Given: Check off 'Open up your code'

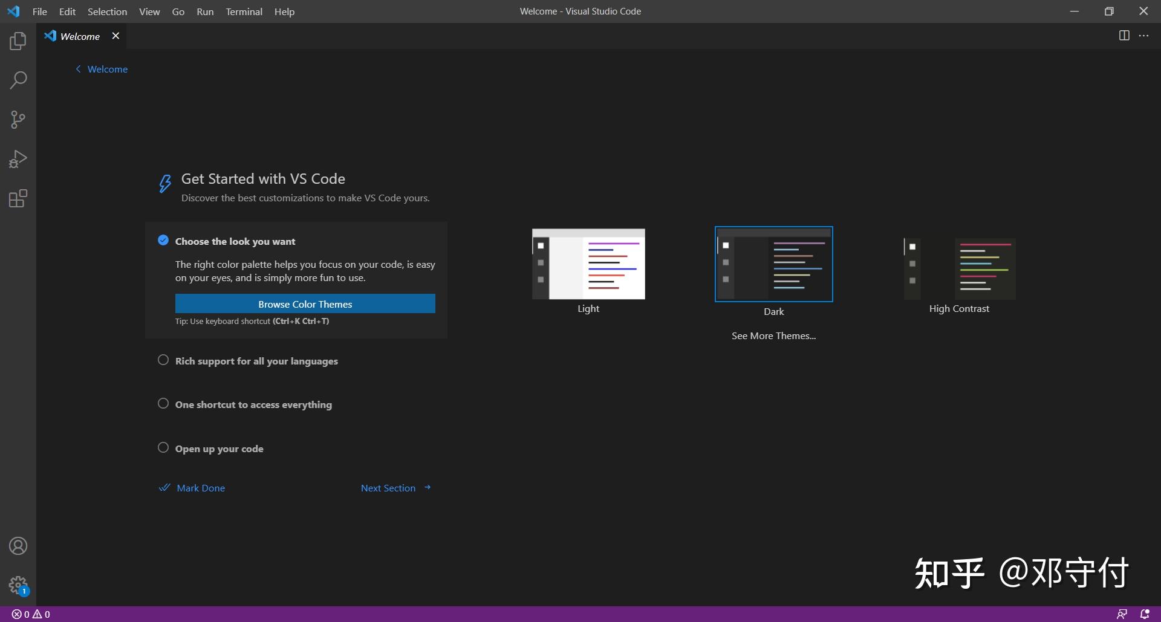Looking at the screenshot, I should tap(163, 447).
